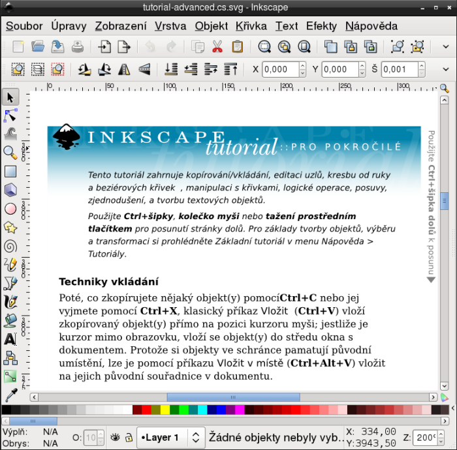Open the Nápověda menu
Screen dimensions: 457x450
[x=371, y=26]
